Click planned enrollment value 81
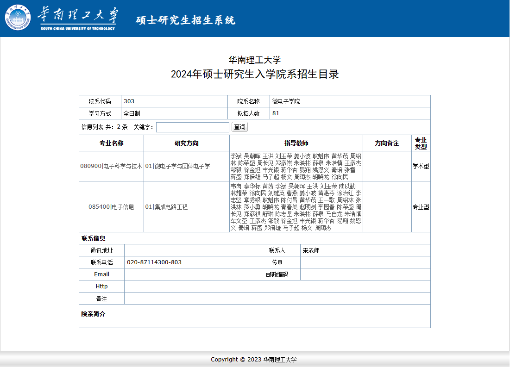This screenshot has width=510, height=367. (x=276, y=113)
